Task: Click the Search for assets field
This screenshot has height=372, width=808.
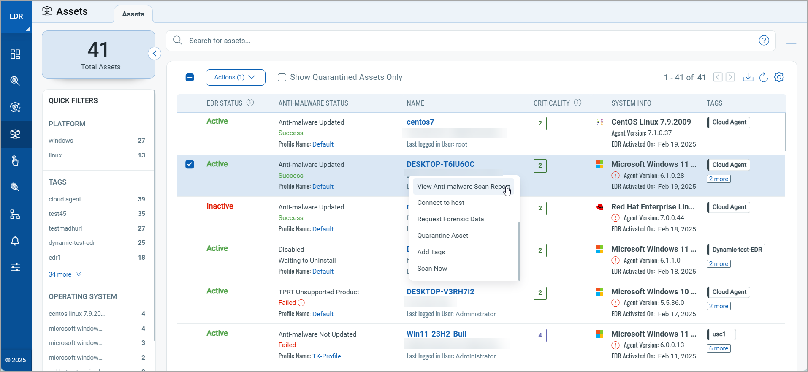Action: click(x=464, y=41)
